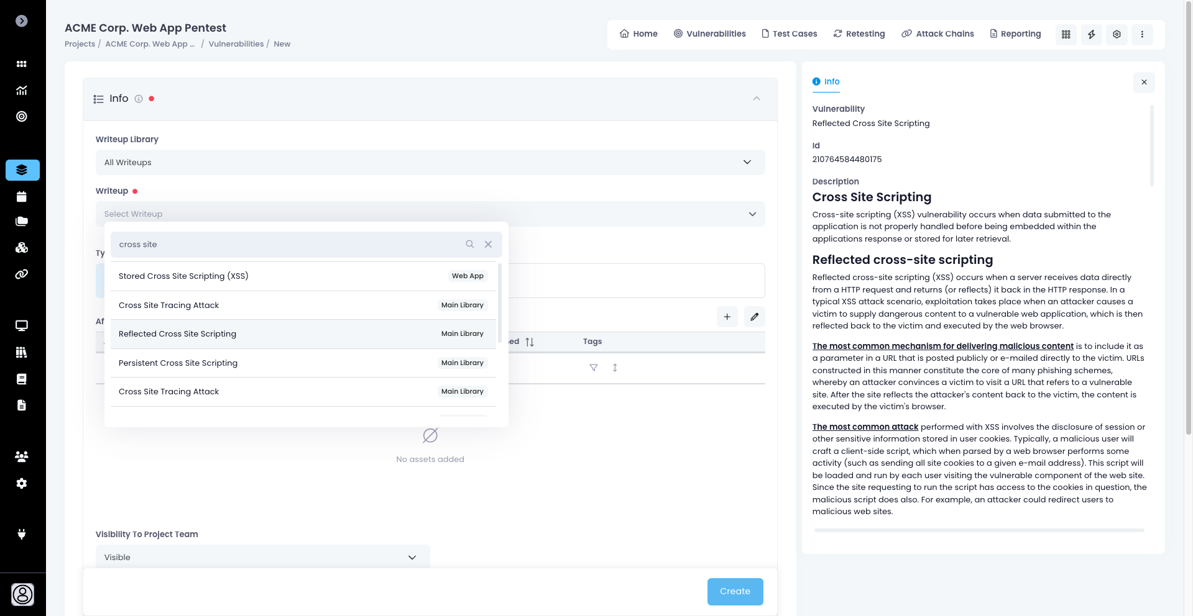This screenshot has height=616, width=1193.
Task: Click the Projects breadcrumb link
Action: pos(80,44)
